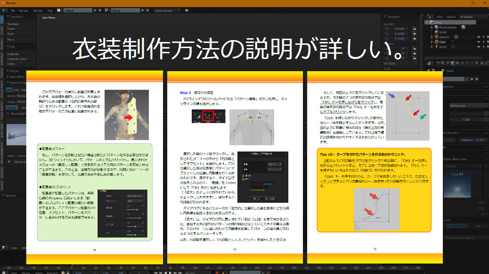Expand the Cube item in outliner
The width and height of the screenshot is (489, 274).
click(x=432, y=42)
